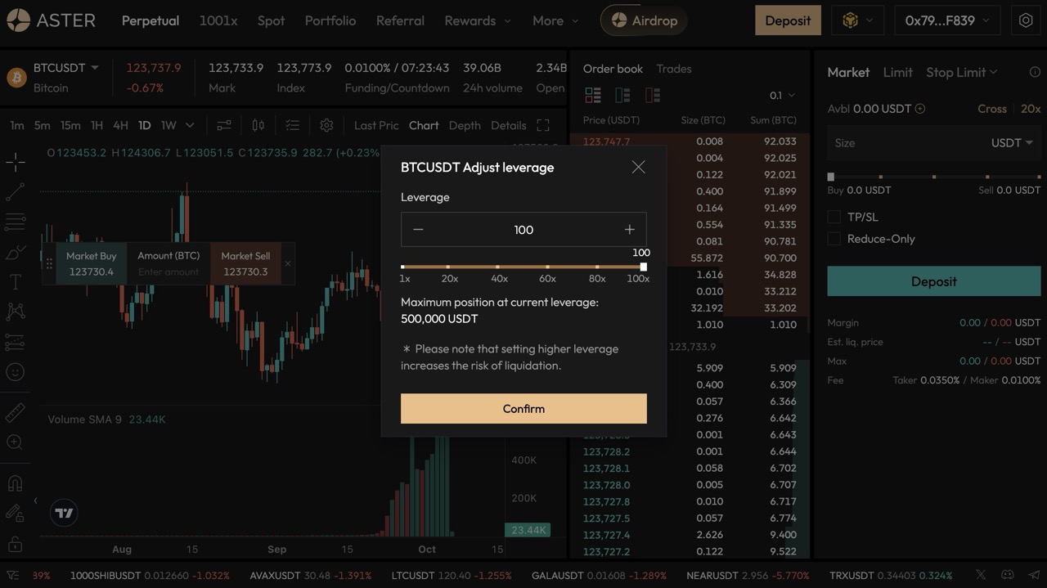Open chart settings gear icon
Image resolution: width=1047 pixels, height=588 pixels.
click(326, 125)
